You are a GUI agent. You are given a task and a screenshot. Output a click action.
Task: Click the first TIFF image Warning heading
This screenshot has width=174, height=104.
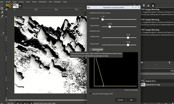150,9
